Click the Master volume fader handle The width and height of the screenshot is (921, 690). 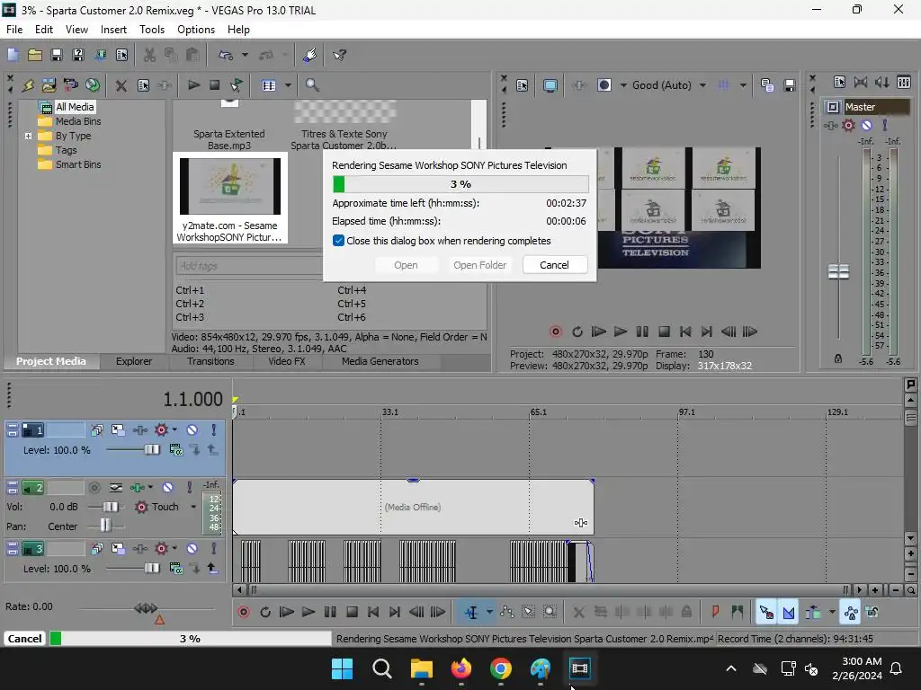coord(838,271)
